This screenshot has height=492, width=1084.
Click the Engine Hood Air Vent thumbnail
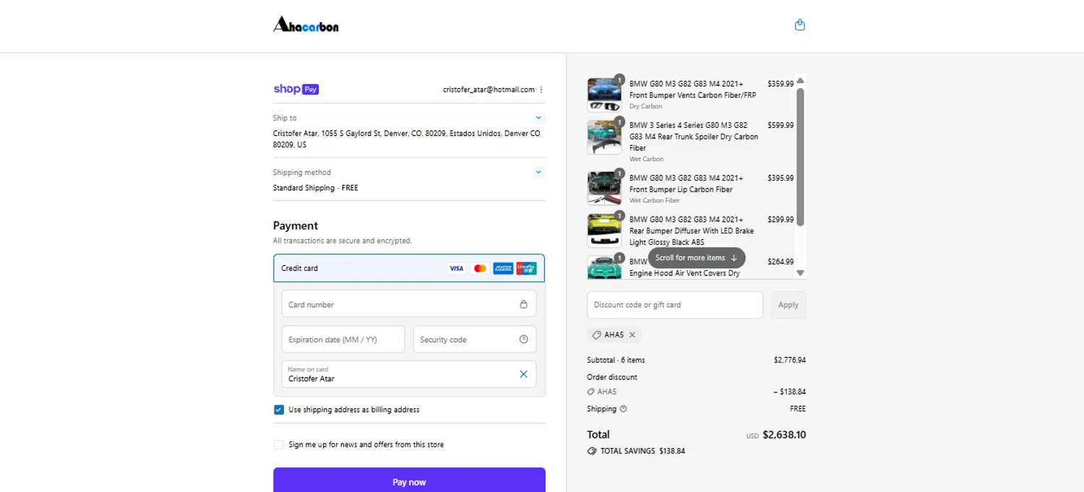pyautogui.click(x=604, y=267)
